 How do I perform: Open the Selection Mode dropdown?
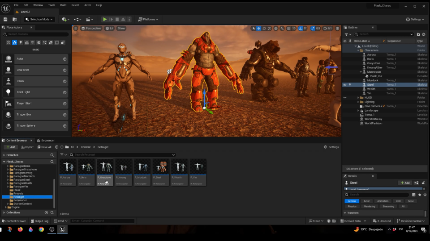[x=39, y=19]
